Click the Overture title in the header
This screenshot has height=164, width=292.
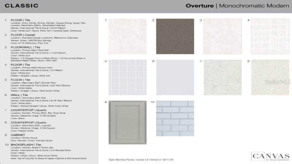pos(200,6)
